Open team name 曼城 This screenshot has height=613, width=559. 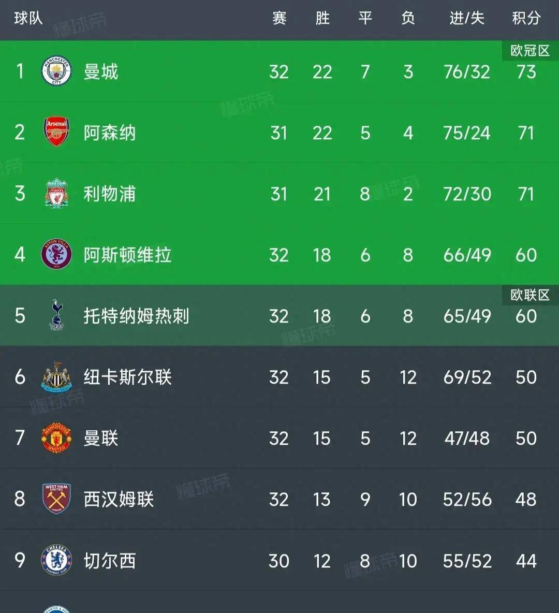pyautogui.click(x=101, y=71)
